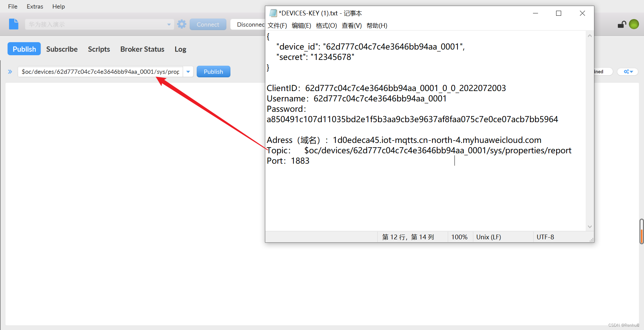
Task: Minimize the Notepad window
Action: (x=535, y=13)
